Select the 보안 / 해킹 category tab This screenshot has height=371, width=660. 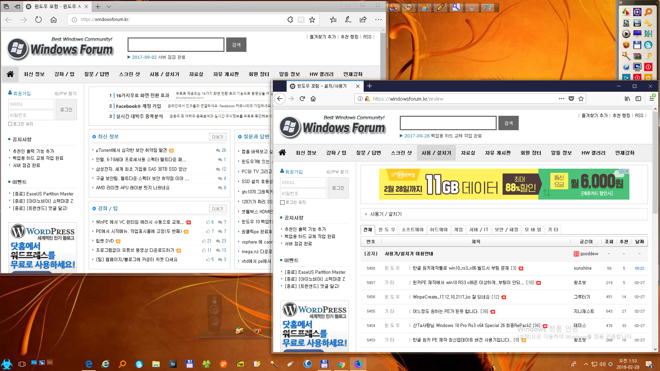pos(506,229)
